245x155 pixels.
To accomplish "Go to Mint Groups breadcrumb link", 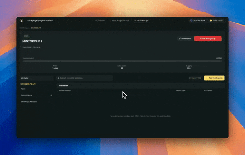I will click(x=24, y=28).
